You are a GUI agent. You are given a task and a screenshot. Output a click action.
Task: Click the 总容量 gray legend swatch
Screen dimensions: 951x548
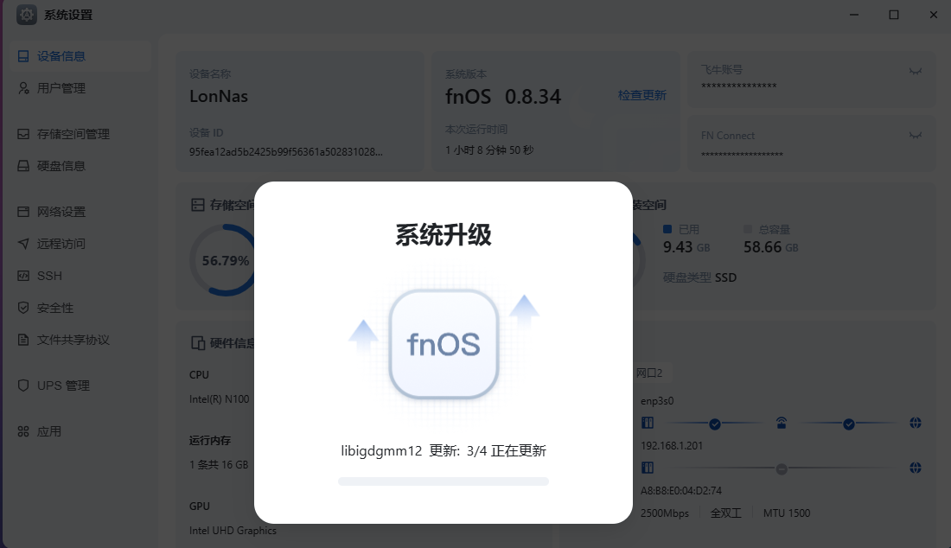(x=748, y=229)
